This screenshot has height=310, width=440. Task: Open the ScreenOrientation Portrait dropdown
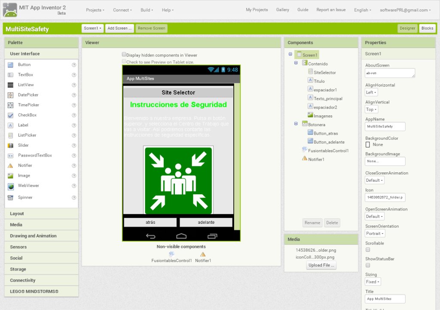tap(375, 234)
